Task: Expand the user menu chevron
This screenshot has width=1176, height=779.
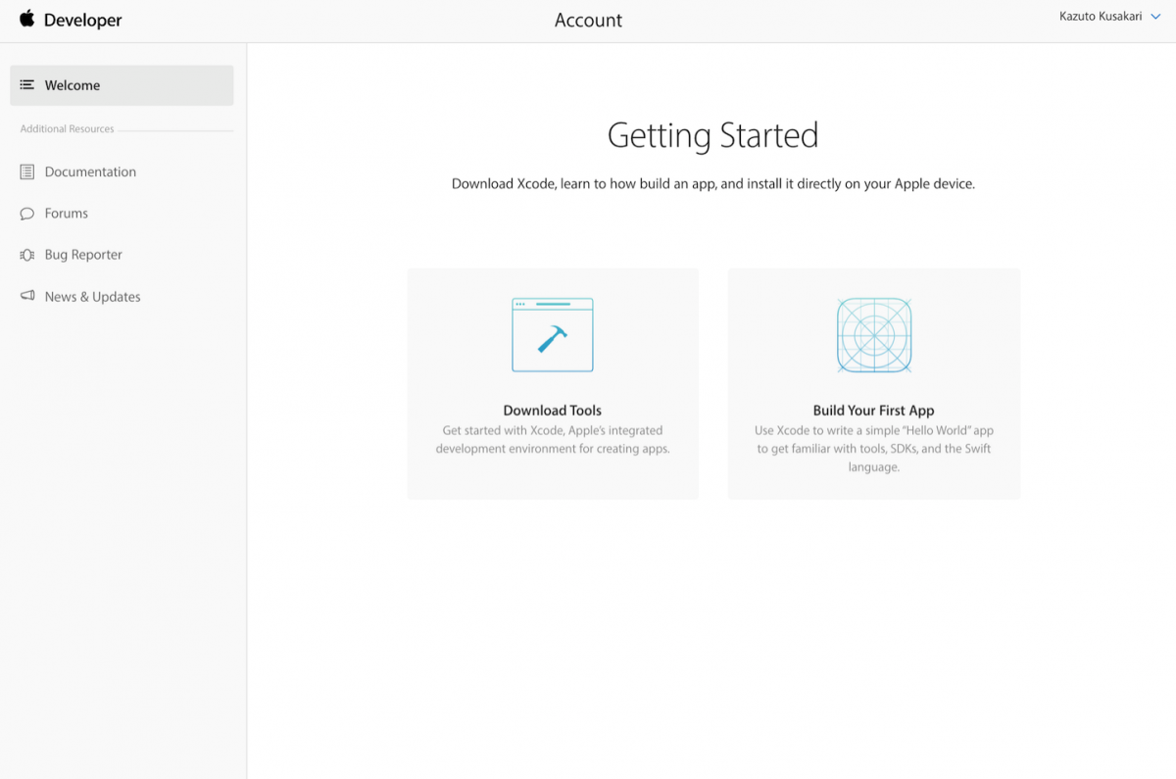Action: tap(1157, 17)
